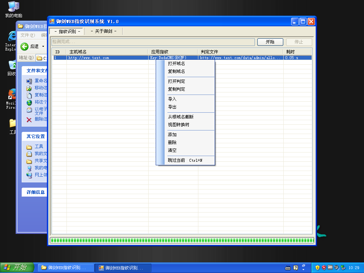
Task: Switch to folder '御剑WEB指纹识别...' taskbar button
Action: pyautogui.click(x=66, y=268)
